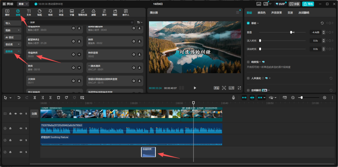Viewport: 338px width, 167px height.
Task: Click the undo arrow in timeline toolbar
Action: coord(19,98)
